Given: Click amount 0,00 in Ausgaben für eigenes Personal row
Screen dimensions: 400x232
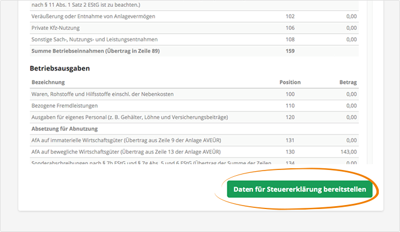Looking at the screenshot, I should pyautogui.click(x=352, y=117).
